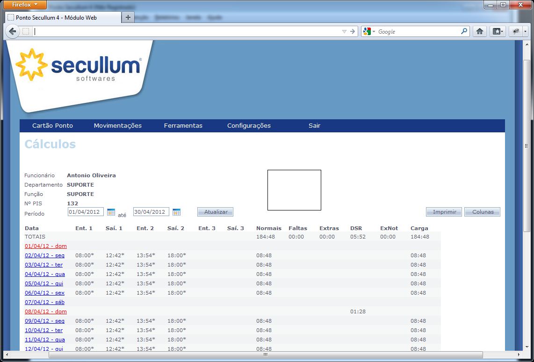Open the 03/04/12 - ter link
The height and width of the screenshot is (362, 534).
click(x=43, y=265)
